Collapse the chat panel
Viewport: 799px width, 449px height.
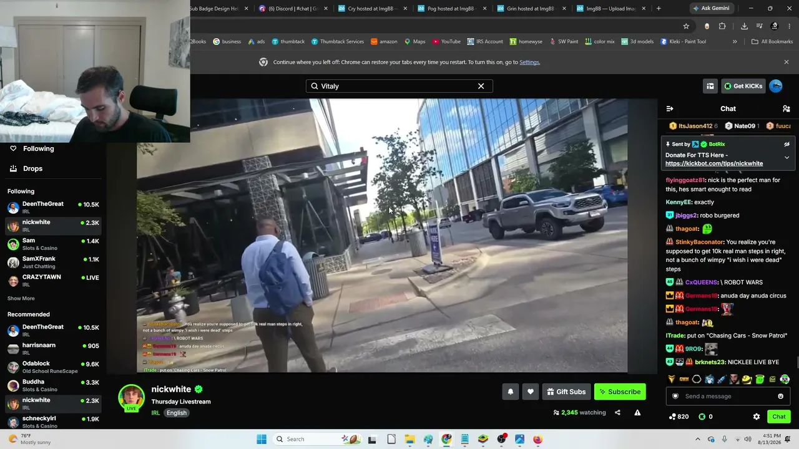670,109
